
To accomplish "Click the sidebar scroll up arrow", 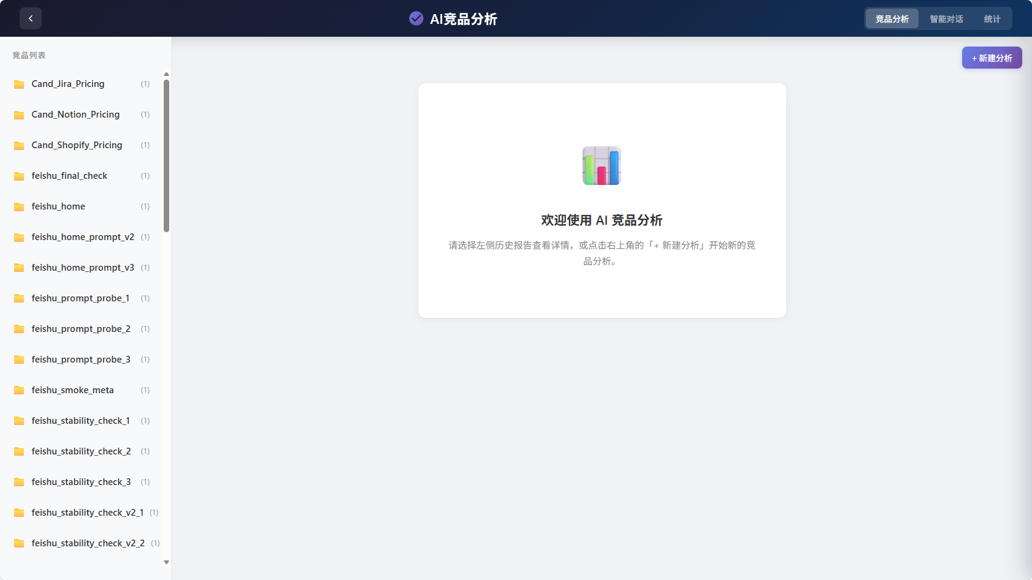I will pos(166,74).
